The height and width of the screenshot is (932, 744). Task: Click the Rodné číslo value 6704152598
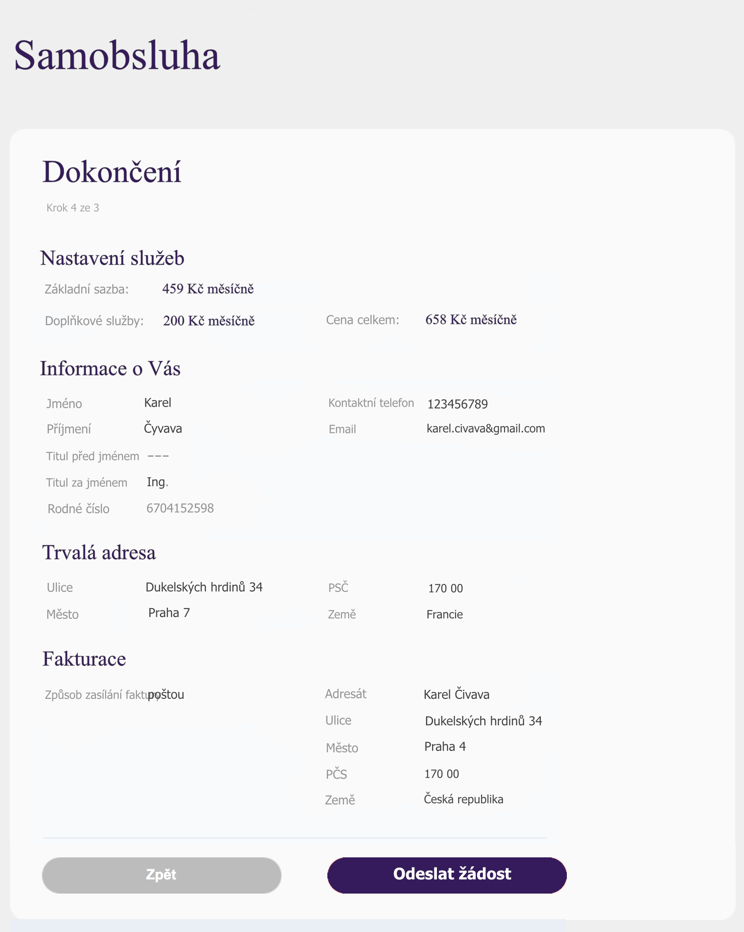pos(180,508)
